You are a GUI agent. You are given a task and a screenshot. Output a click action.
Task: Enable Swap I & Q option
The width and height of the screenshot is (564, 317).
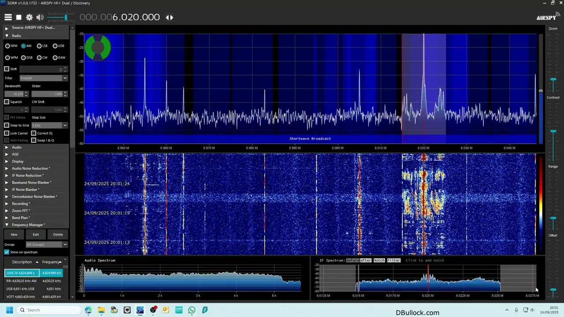(x=33, y=140)
